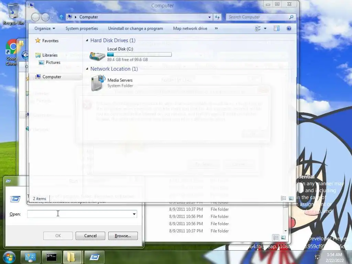Open the Windows Explorer folder taskbar icon
This screenshot has width=352, height=264.
click(x=72, y=257)
